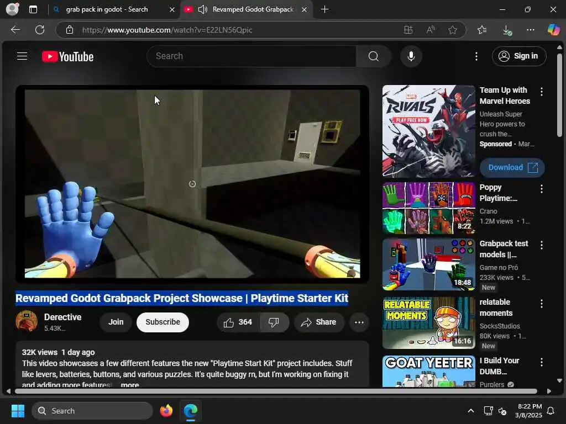Click the scroll right arrow of horizontal scrollbar
The height and width of the screenshot is (424, 566).
pyautogui.click(x=549, y=391)
